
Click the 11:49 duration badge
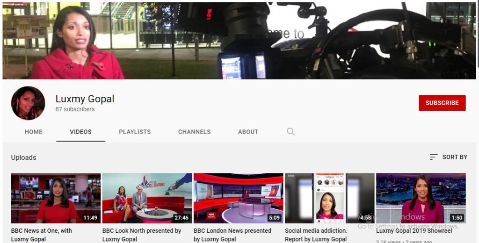tap(90, 218)
